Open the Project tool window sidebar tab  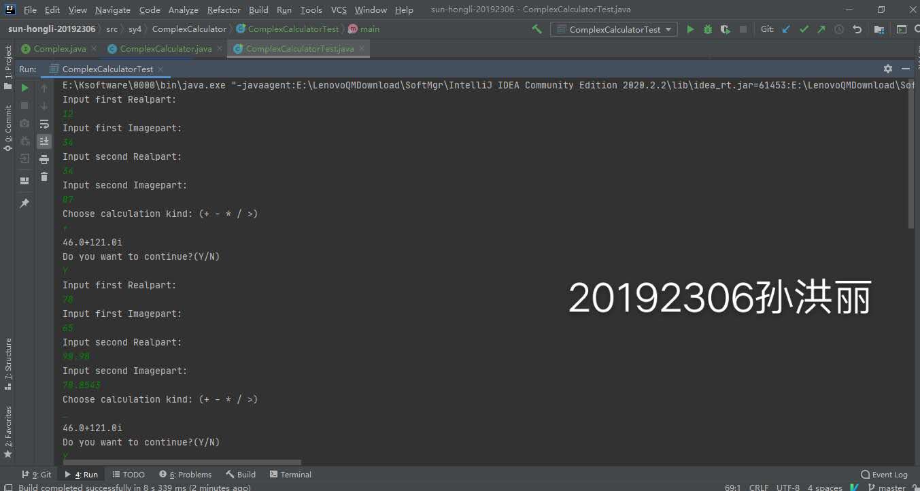(7, 67)
